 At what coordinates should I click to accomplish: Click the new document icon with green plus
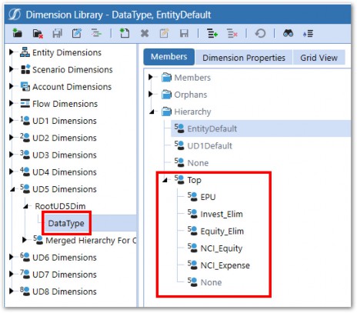(x=125, y=33)
